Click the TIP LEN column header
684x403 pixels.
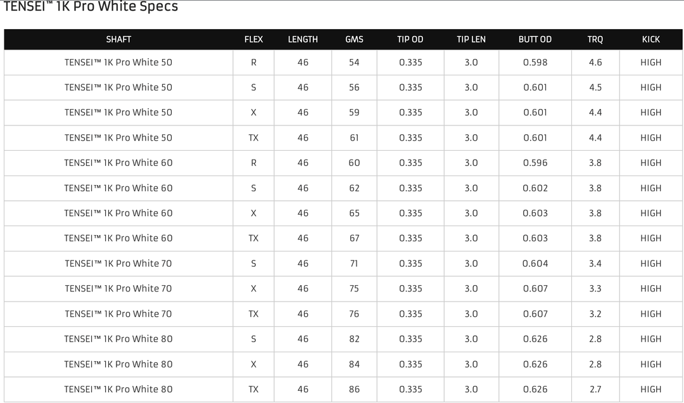point(471,39)
